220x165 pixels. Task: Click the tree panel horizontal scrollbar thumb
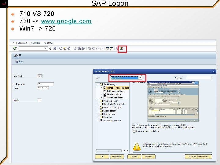[109, 151]
